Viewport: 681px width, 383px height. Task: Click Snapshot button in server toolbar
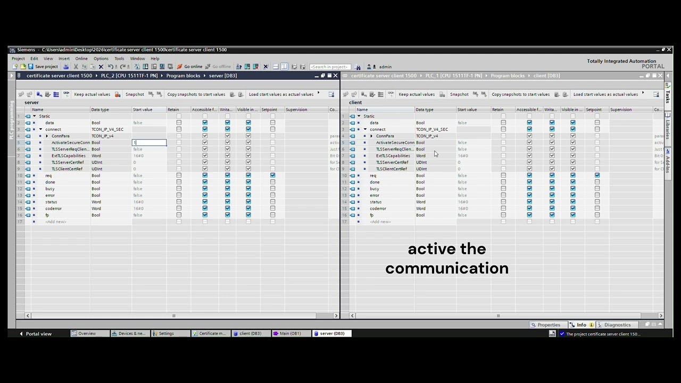pos(135,94)
